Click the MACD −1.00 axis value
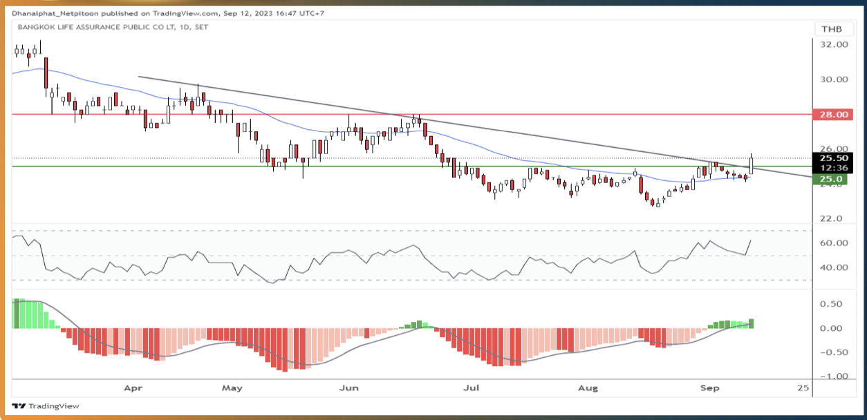Viewport: 867px width, 420px height. pos(834,376)
